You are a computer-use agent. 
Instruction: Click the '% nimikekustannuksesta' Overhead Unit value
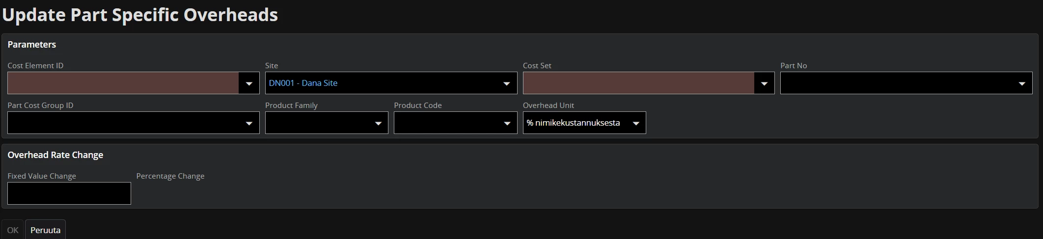point(573,123)
